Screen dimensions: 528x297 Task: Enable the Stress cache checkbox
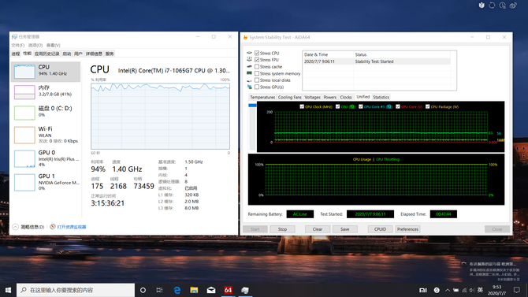(257, 67)
